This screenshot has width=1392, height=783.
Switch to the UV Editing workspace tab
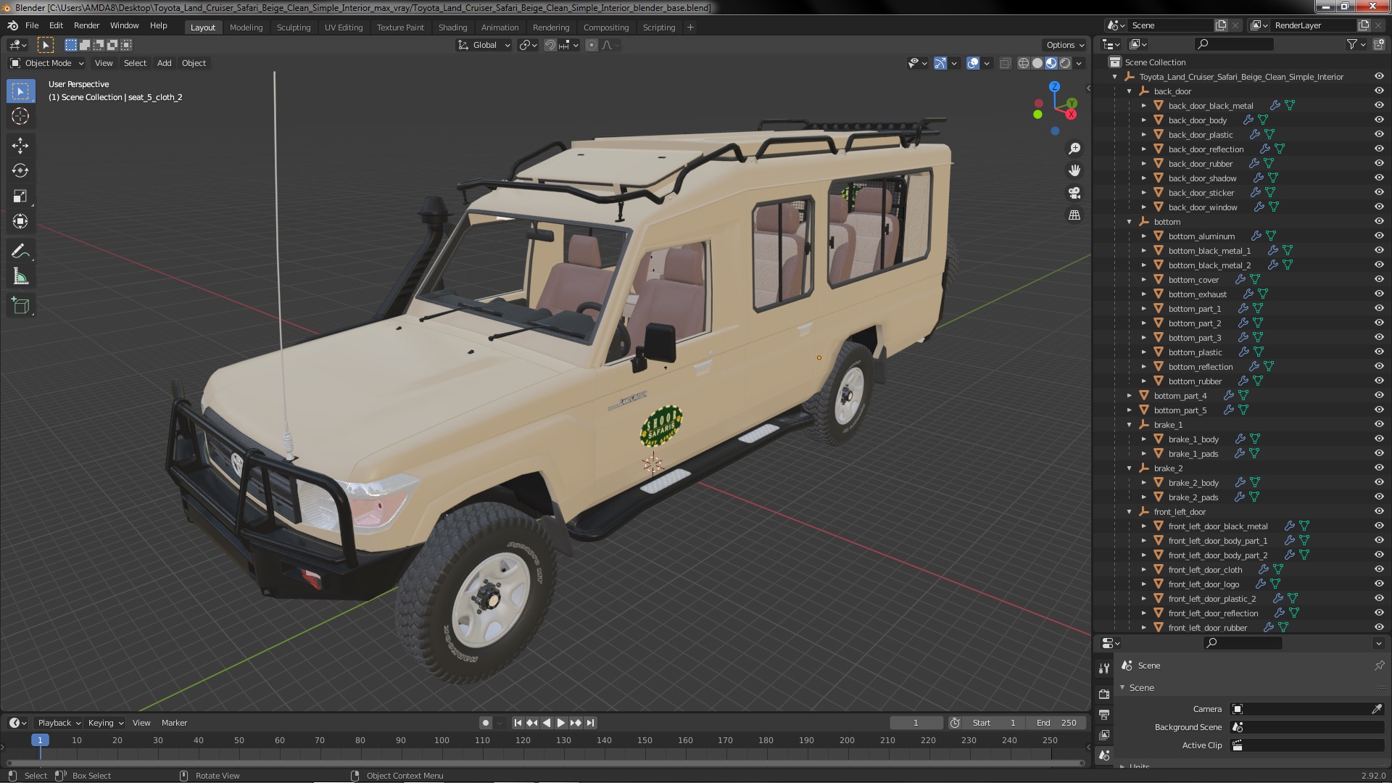pos(343,28)
